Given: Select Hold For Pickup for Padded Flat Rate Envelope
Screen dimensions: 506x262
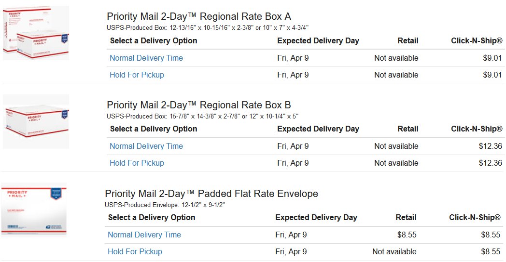Looking at the screenshot, I should coord(135,252).
